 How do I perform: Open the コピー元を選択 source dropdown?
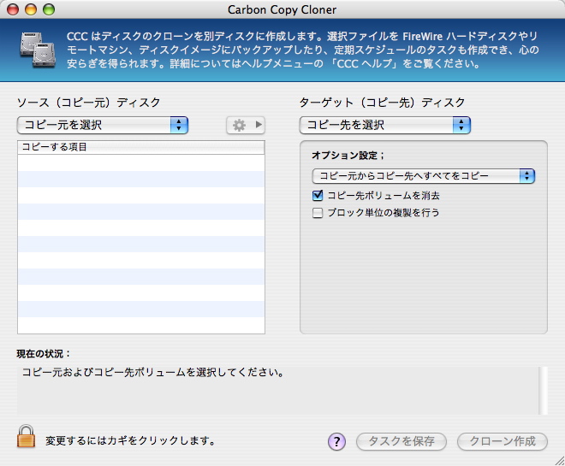[102, 125]
